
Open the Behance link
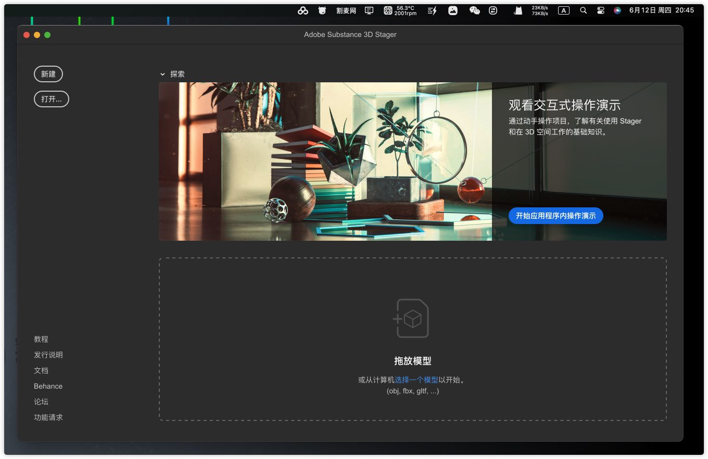pyautogui.click(x=48, y=386)
